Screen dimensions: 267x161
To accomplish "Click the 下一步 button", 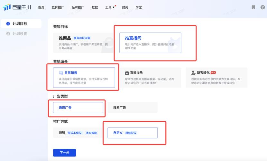I will click(x=64, y=153).
